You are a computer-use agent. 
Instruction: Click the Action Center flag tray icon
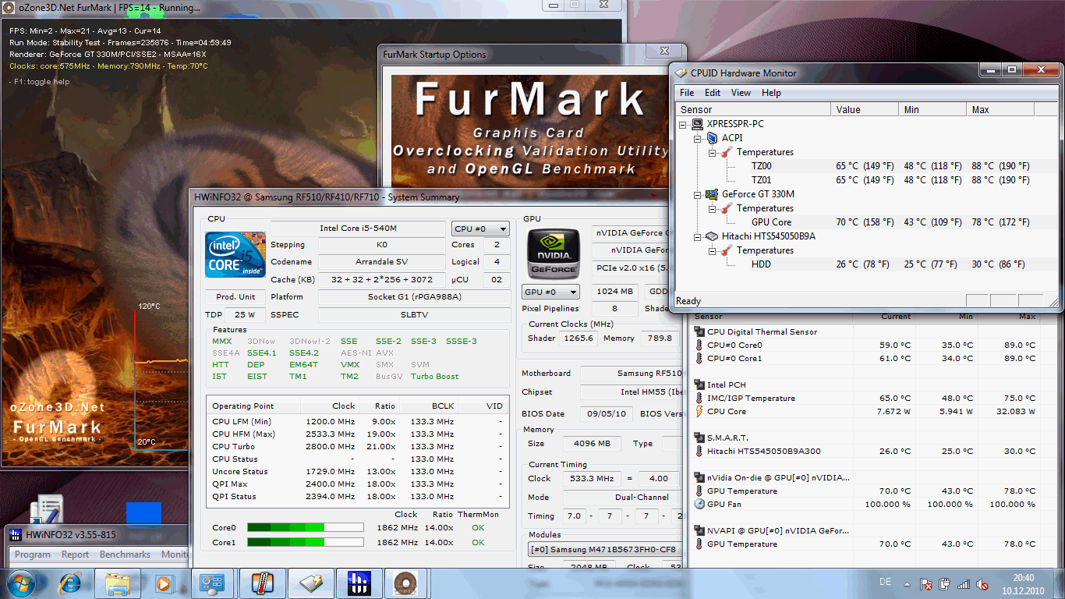pos(926,583)
